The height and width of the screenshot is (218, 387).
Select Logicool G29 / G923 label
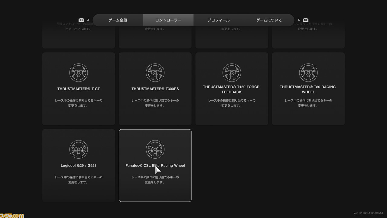(79, 166)
